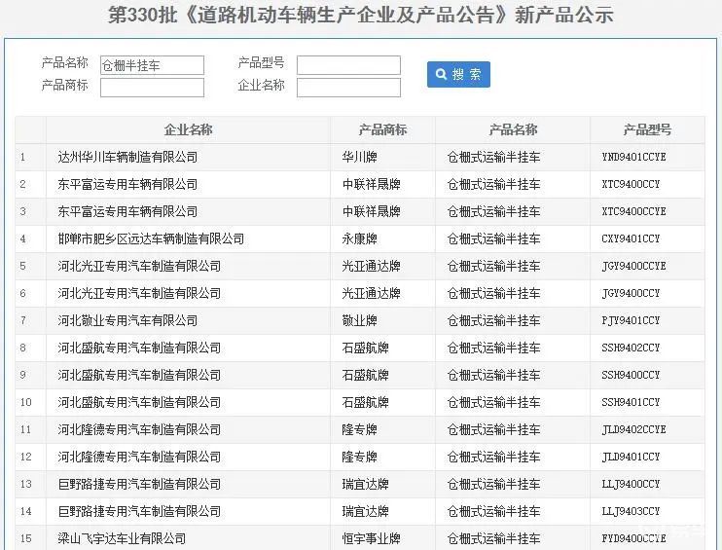The image size is (722, 550).
Task: Focus the 产品商标 input field
Action: click(x=152, y=88)
